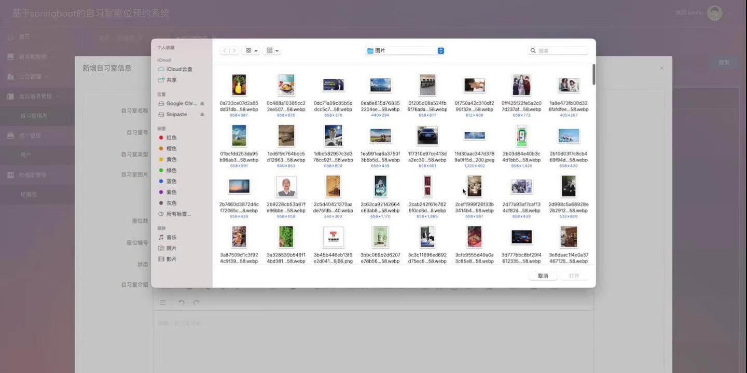Select image 1a8e473fb00d32 thumbnail
The width and height of the screenshot is (747, 373).
coord(569,85)
